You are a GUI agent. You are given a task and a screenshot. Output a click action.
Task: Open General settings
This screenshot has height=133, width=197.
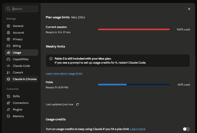point(22,26)
